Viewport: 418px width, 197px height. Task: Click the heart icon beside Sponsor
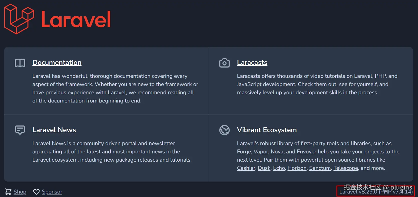(36, 192)
